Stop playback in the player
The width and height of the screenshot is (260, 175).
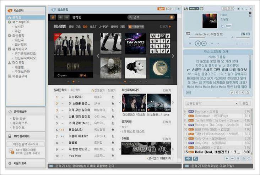204,44
